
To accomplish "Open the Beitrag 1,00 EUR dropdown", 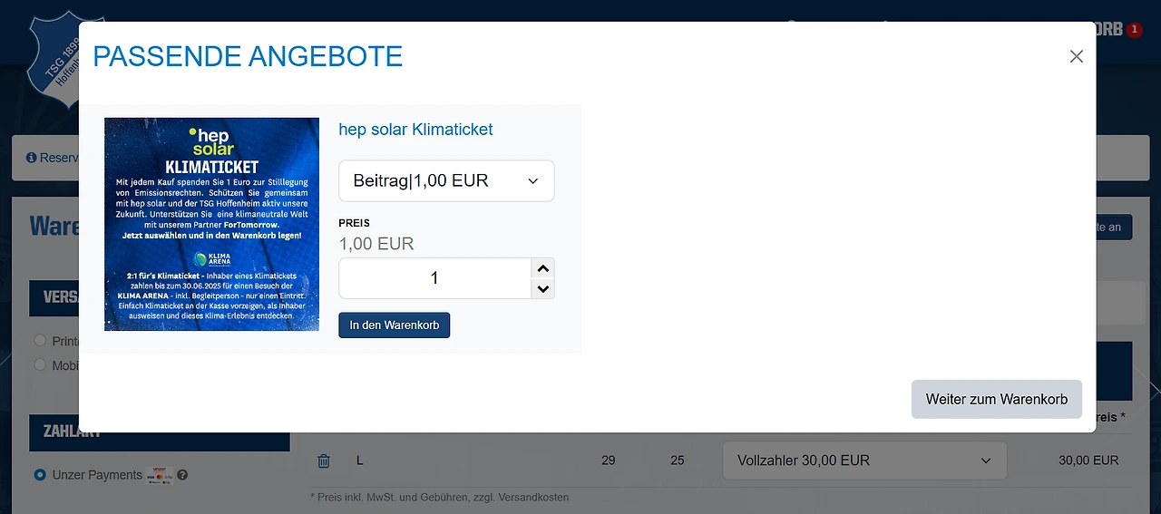I will 446,181.
